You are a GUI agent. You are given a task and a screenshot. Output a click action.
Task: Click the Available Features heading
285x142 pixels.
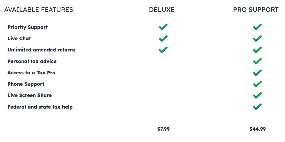tap(39, 10)
